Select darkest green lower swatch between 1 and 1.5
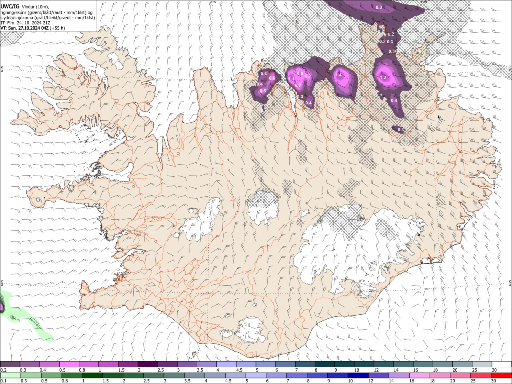Viewport: 512px width, 384px height. pos(93,375)
